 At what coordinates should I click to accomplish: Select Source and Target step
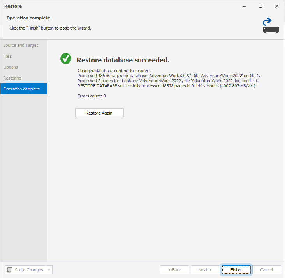point(24,45)
